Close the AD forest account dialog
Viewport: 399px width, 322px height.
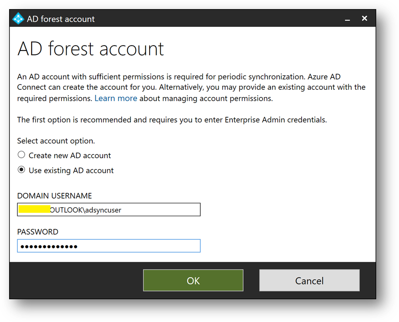[364, 18]
